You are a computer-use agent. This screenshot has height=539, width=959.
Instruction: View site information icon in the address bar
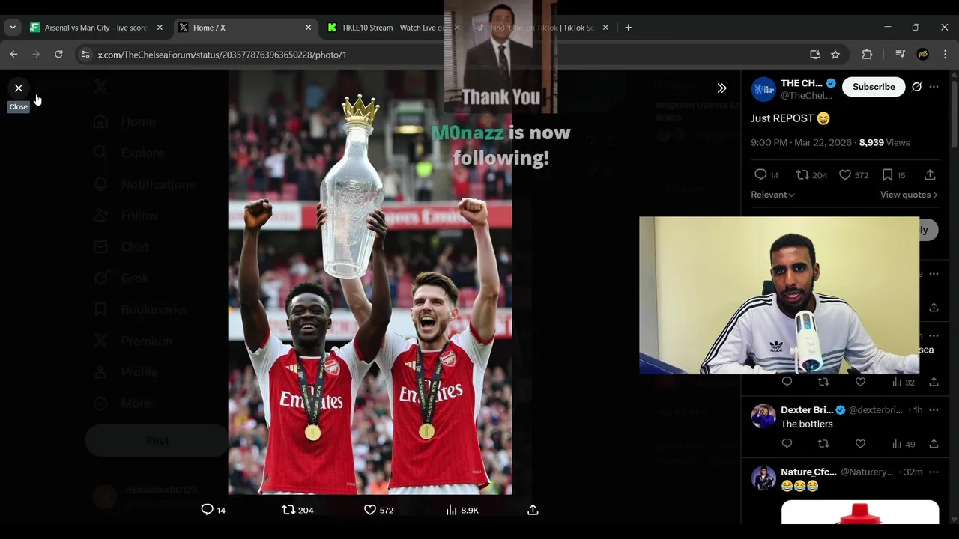click(85, 55)
